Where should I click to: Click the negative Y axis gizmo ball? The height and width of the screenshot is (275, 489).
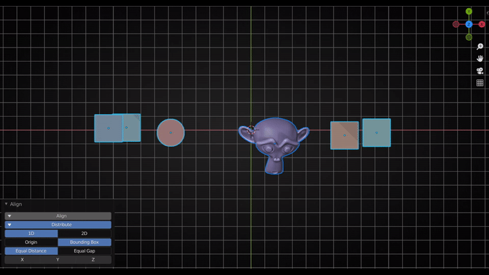[x=469, y=37]
